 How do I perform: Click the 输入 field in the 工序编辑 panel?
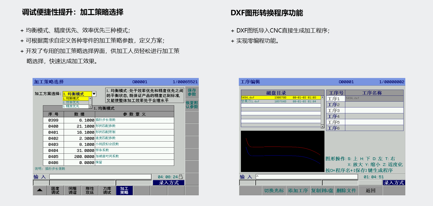coord(307,177)
